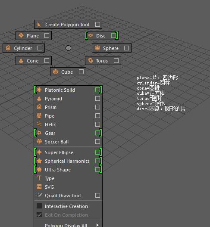
Task: Toggle the Interactive Creation checkbox
Action: (x=39, y=206)
